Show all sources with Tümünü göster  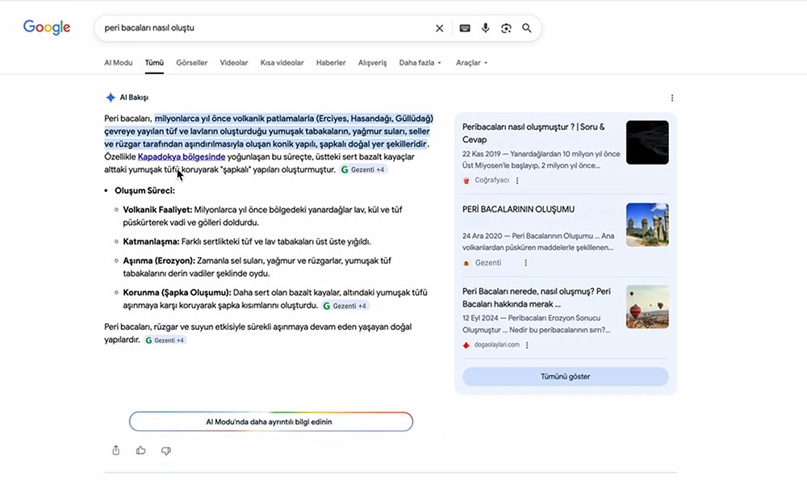[x=565, y=377]
